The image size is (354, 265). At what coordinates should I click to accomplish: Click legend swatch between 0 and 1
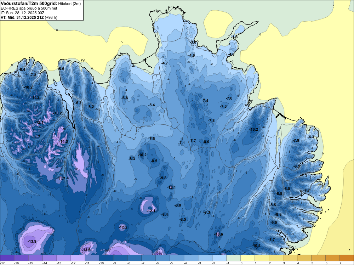pos(248,258)
